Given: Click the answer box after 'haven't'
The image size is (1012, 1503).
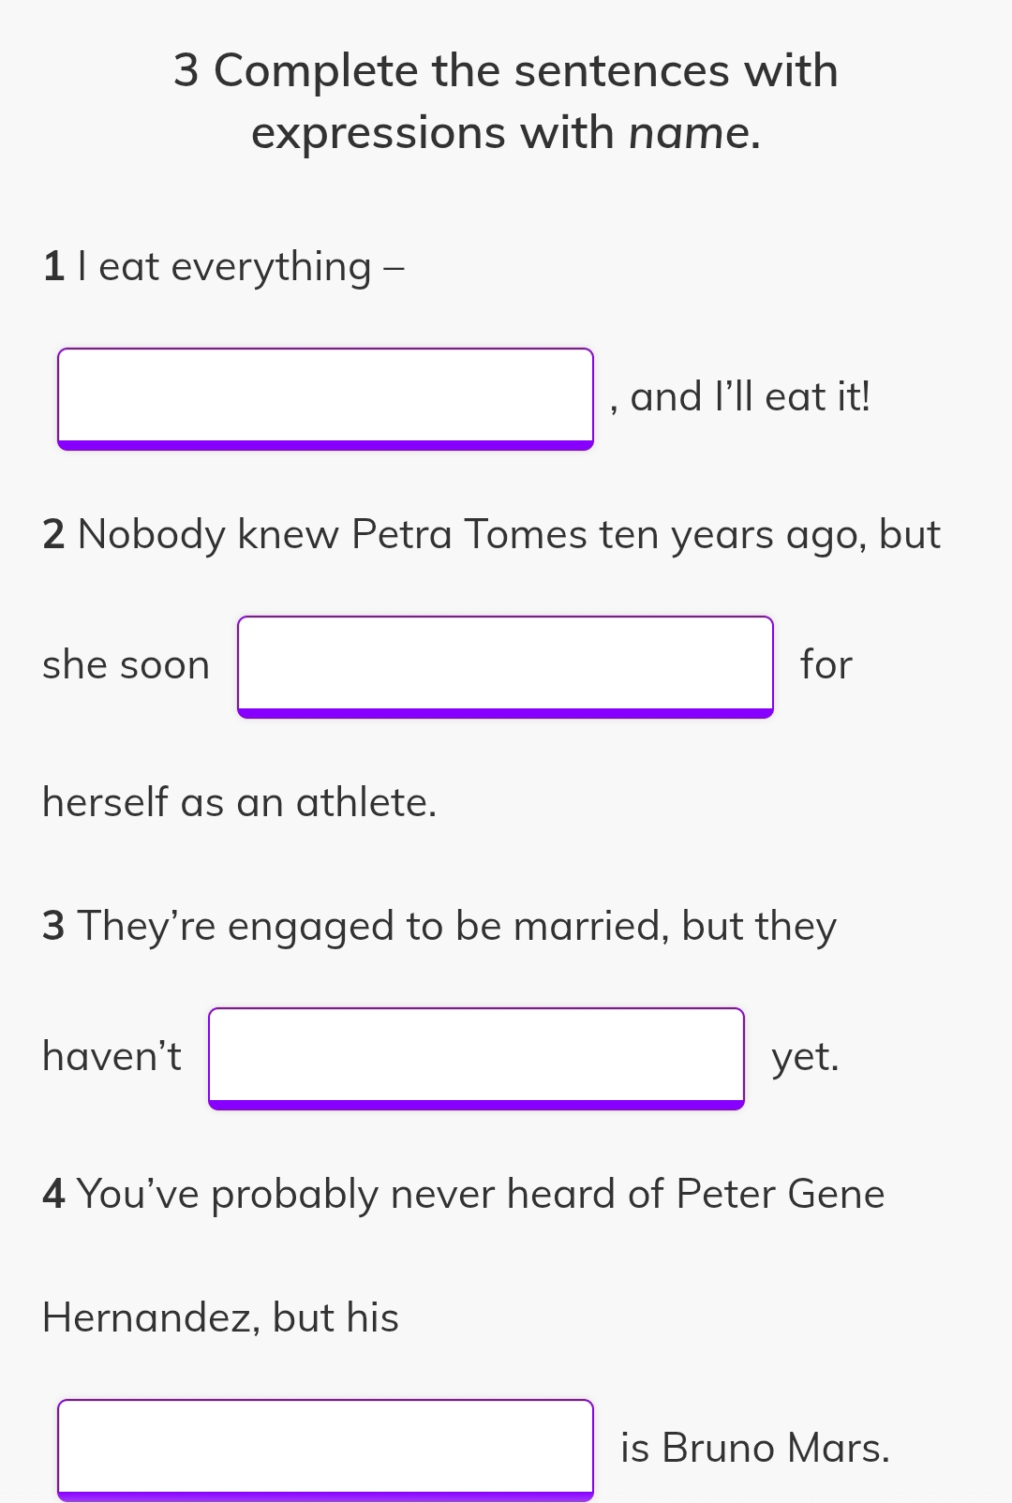Looking at the screenshot, I should 474,1057.
